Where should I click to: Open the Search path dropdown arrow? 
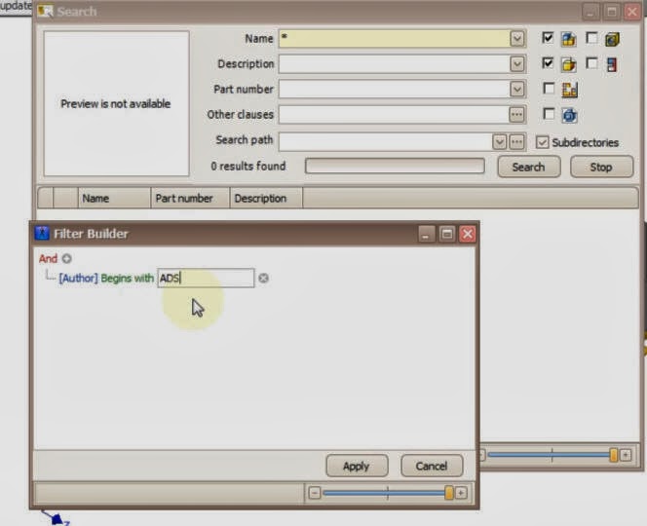pos(499,142)
